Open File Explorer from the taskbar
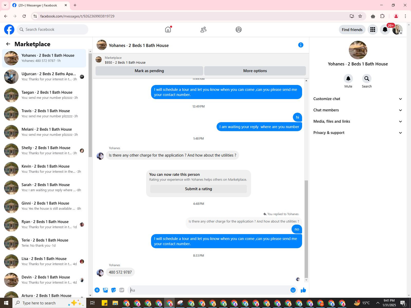The width and height of the screenshot is (411, 308). point(115,303)
